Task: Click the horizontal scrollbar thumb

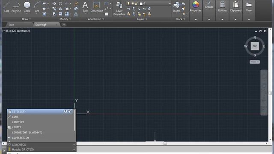Action: 165,143
